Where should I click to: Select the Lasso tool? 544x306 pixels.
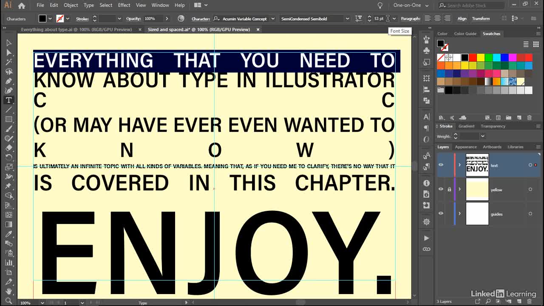click(8, 71)
